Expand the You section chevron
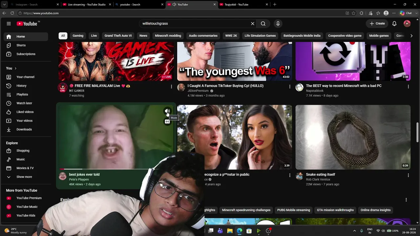Image resolution: width=420 pixels, height=236 pixels. (15, 68)
